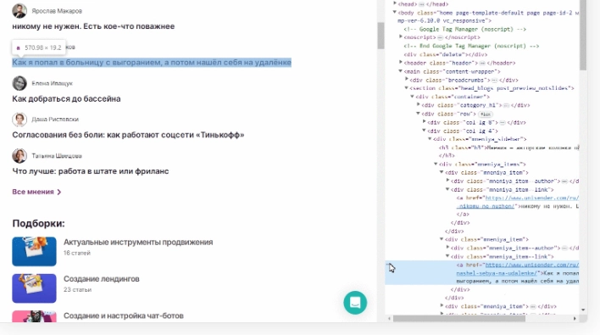Click the nashel-sebya-na-udalenke href link
600x335 pixels.
497,273
